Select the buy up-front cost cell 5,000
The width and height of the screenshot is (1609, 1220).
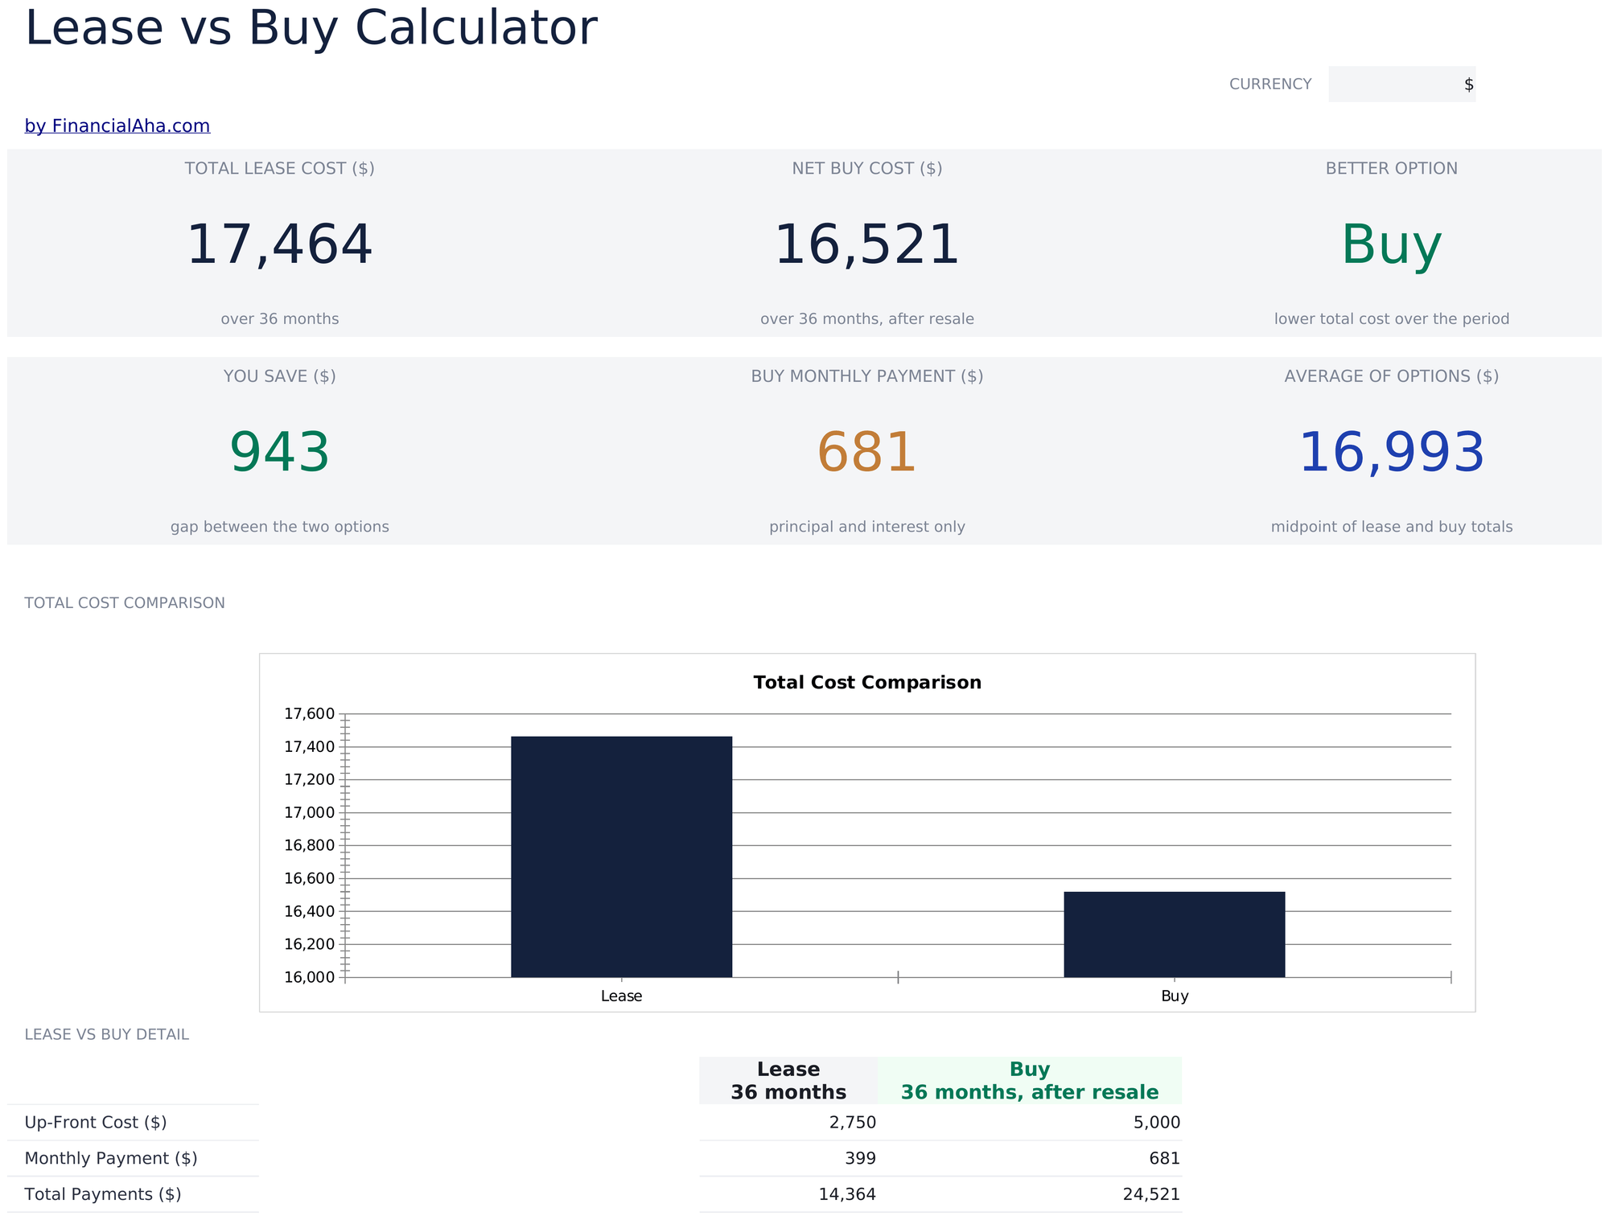coord(1030,1123)
